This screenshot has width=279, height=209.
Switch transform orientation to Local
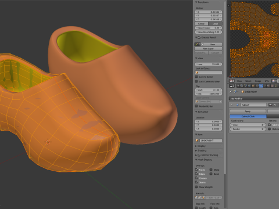click(215, 24)
